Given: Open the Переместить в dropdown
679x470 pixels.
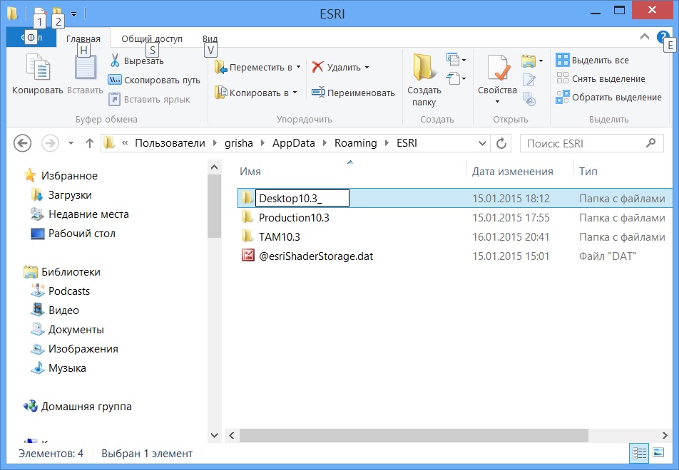Looking at the screenshot, I should (258, 67).
